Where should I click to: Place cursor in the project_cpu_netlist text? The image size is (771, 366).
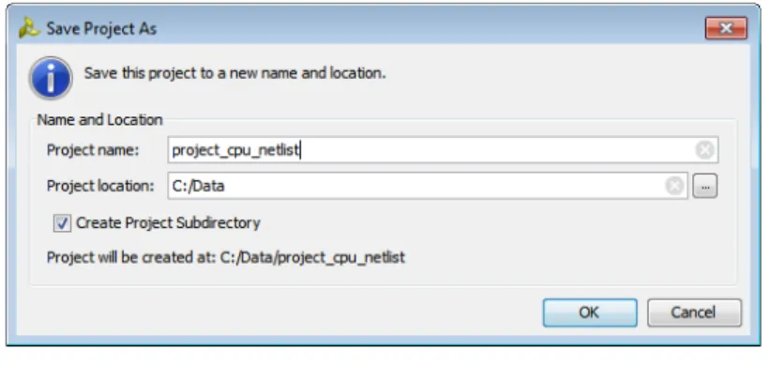[235, 150]
